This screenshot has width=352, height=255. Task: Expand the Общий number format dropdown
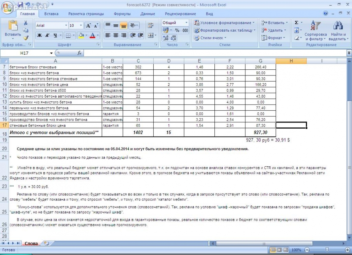point(186,23)
